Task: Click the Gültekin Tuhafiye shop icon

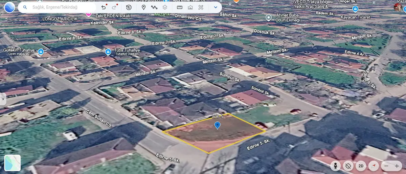Action: pos(41,52)
